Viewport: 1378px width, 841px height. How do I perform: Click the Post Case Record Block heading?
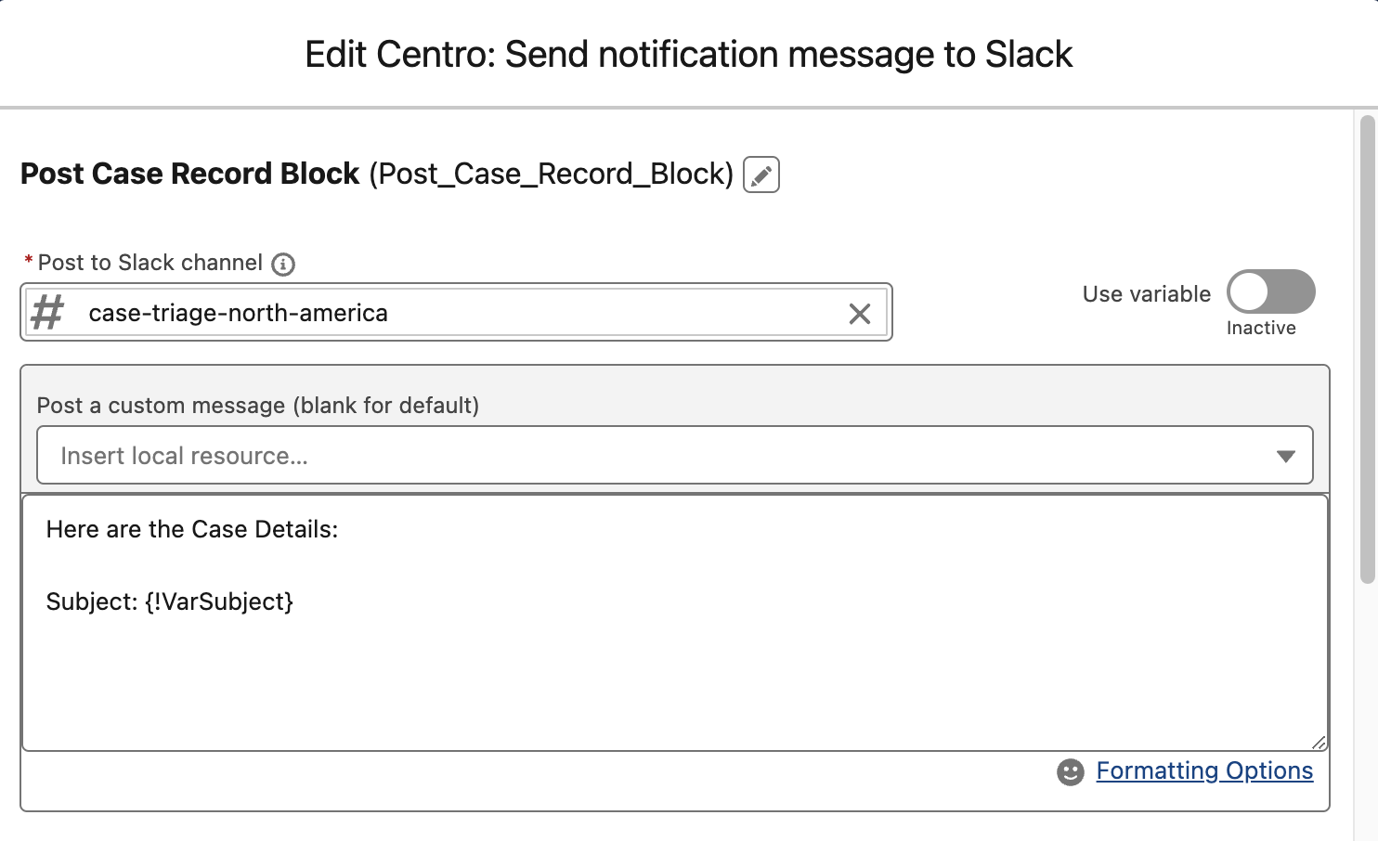[190, 174]
